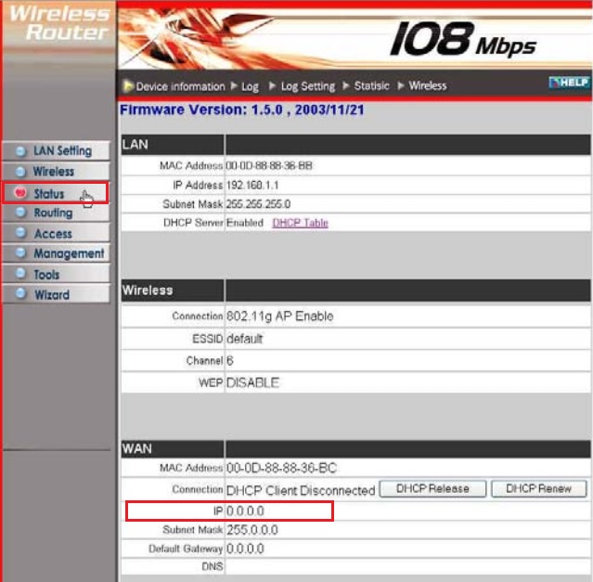Click the blue bullet beside Management
The width and height of the screenshot is (593, 582).
coord(20,252)
